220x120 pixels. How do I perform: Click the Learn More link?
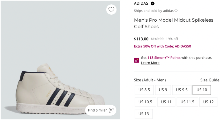[x=150, y=63]
